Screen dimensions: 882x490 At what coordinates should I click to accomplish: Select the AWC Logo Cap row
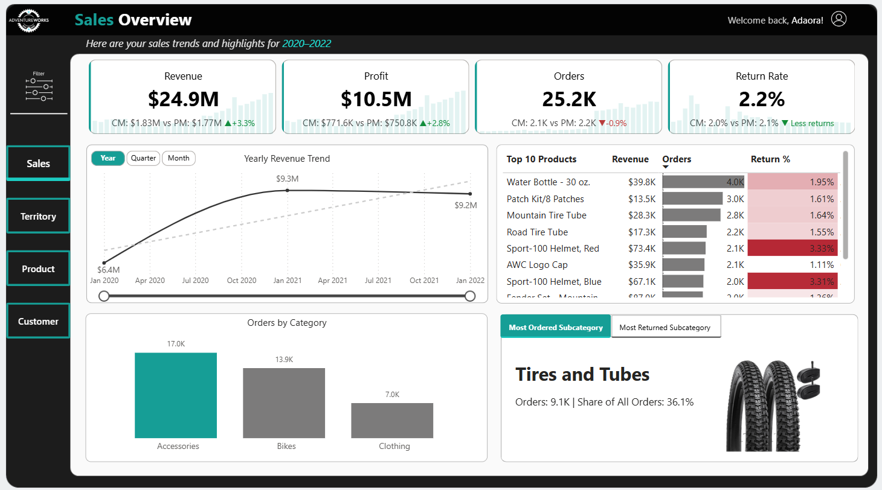[672, 264]
